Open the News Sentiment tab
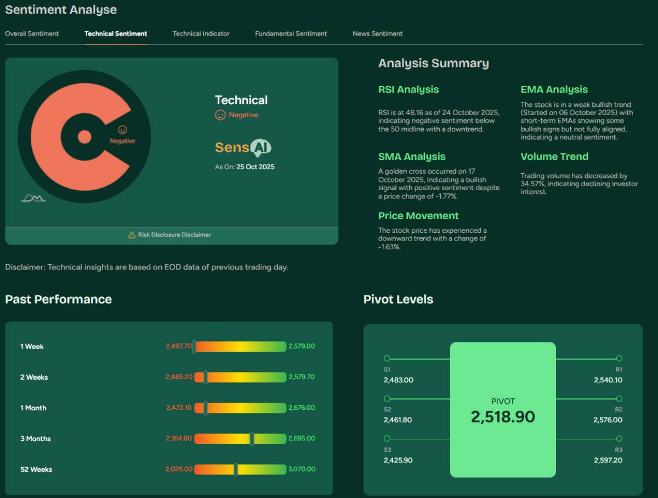This screenshot has width=658, height=498. point(377,33)
